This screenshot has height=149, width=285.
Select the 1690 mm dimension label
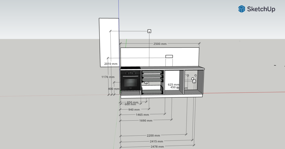(146, 121)
